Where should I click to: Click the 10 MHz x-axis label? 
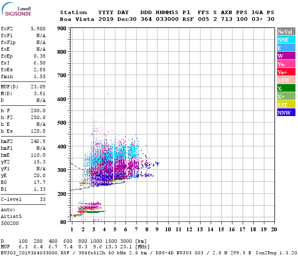[x=168, y=230]
